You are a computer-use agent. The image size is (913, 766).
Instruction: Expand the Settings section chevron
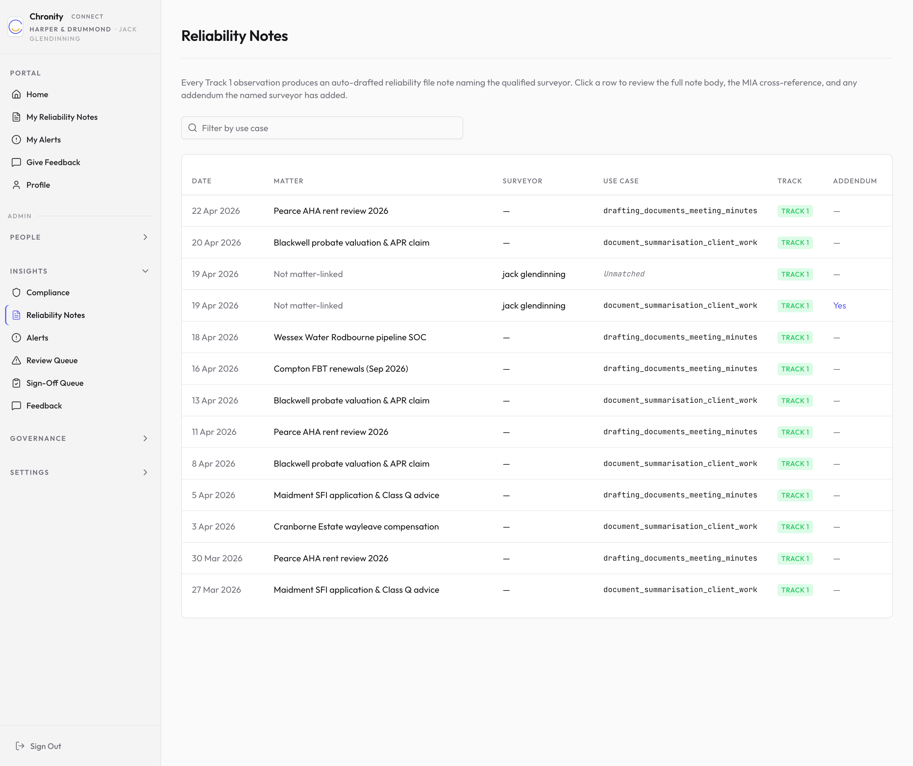pos(145,472)
